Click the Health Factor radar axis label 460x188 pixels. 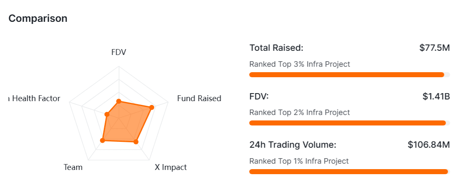click(34, 99)
